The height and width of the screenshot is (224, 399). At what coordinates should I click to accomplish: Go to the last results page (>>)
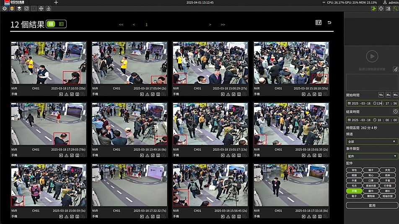[223, 25]
